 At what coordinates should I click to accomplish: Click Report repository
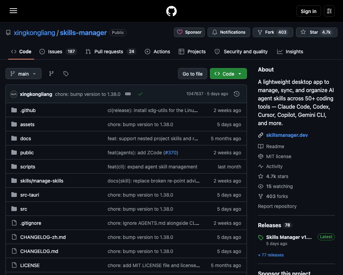pos(277,206)
